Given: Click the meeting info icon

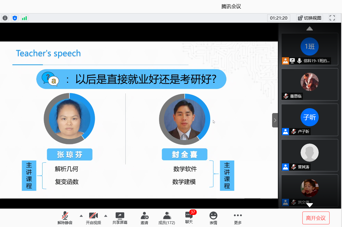Looking at the screenshot, I should (5, 18).
